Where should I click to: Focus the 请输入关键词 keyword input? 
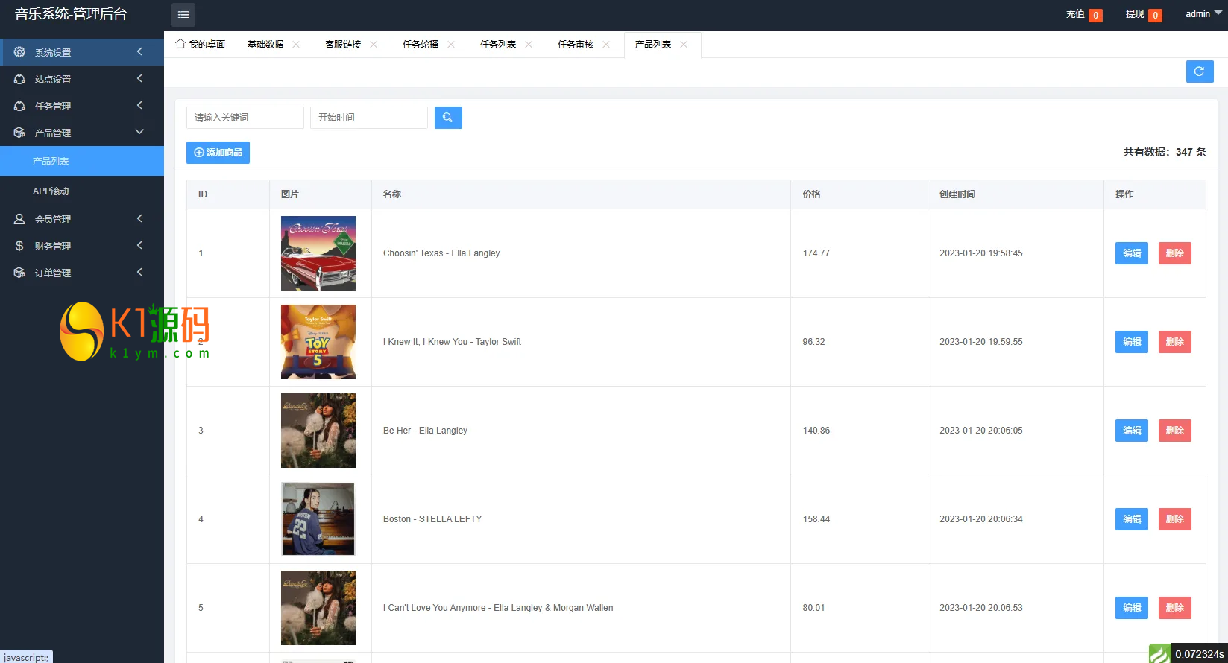pos(245,118)
